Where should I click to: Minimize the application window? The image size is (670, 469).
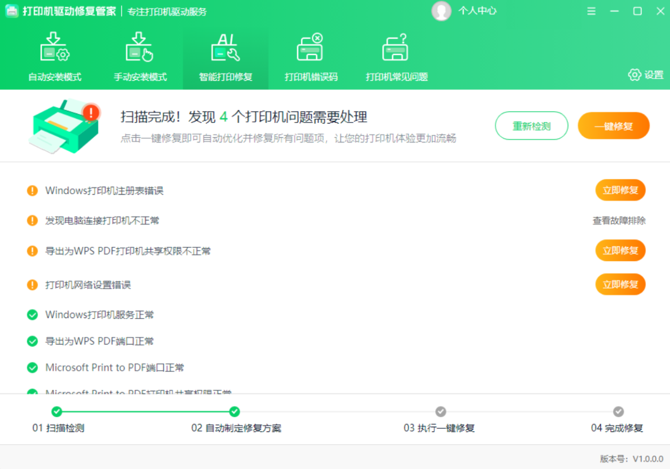614,11
